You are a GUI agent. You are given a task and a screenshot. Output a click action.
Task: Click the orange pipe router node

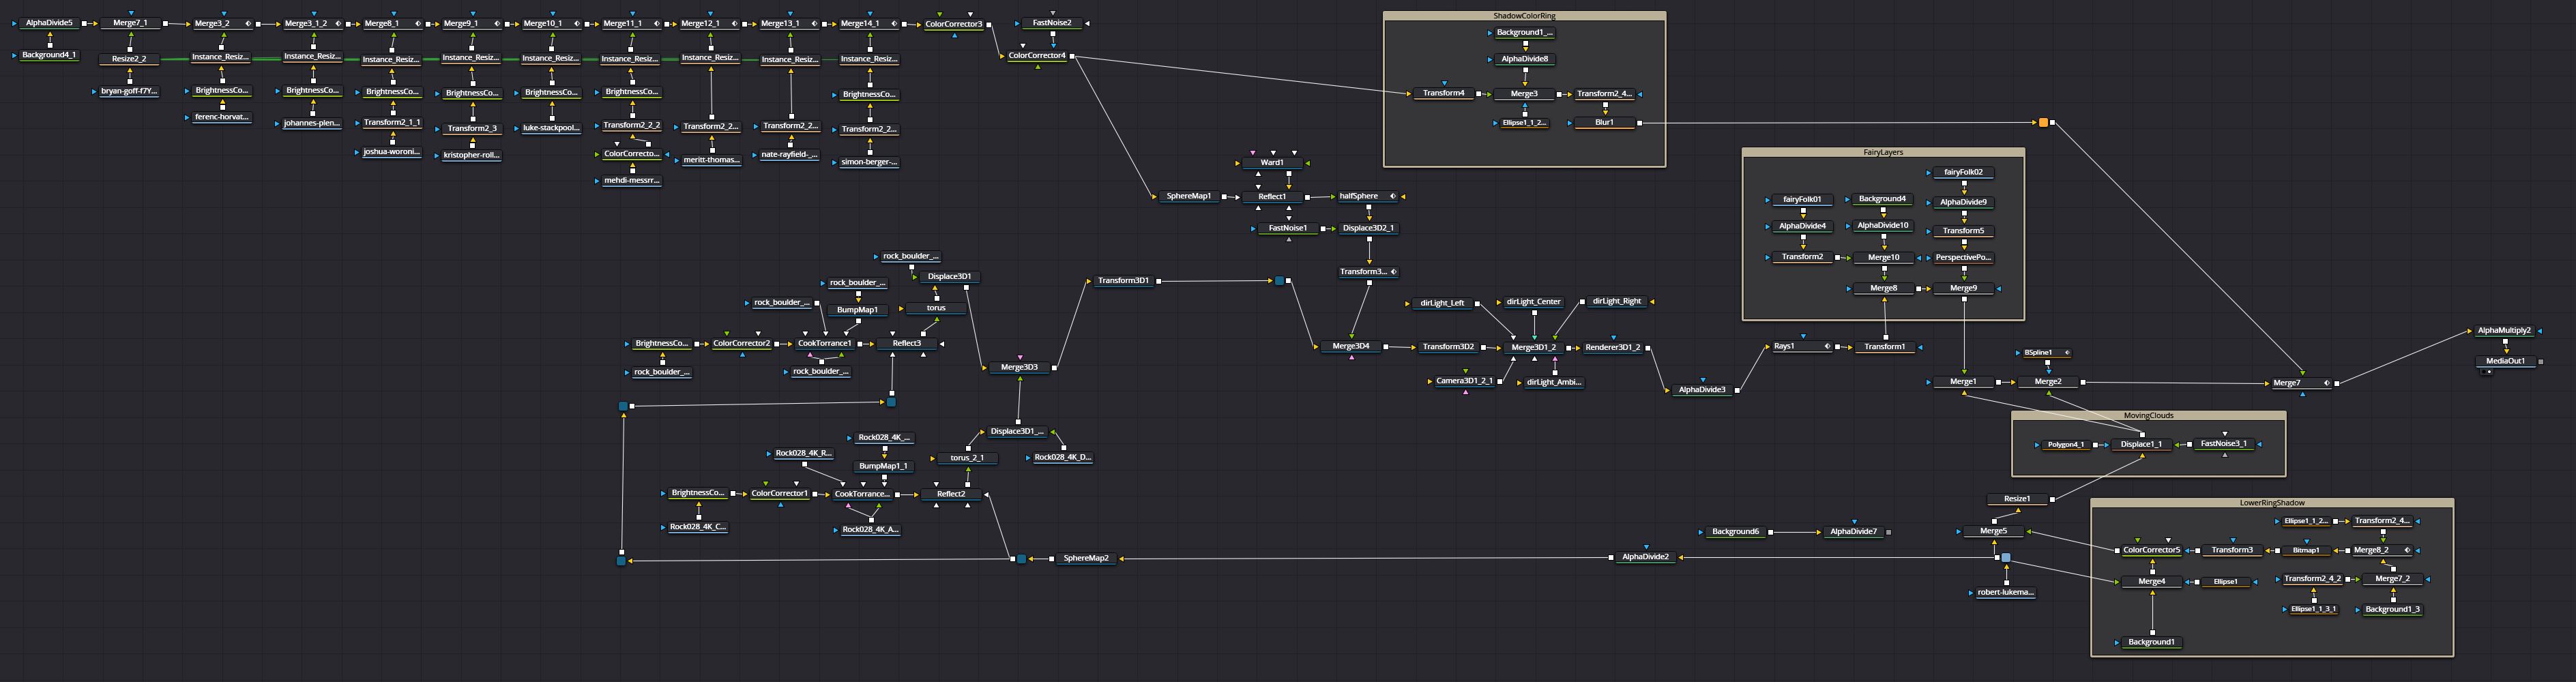(x=2043, y=123)
